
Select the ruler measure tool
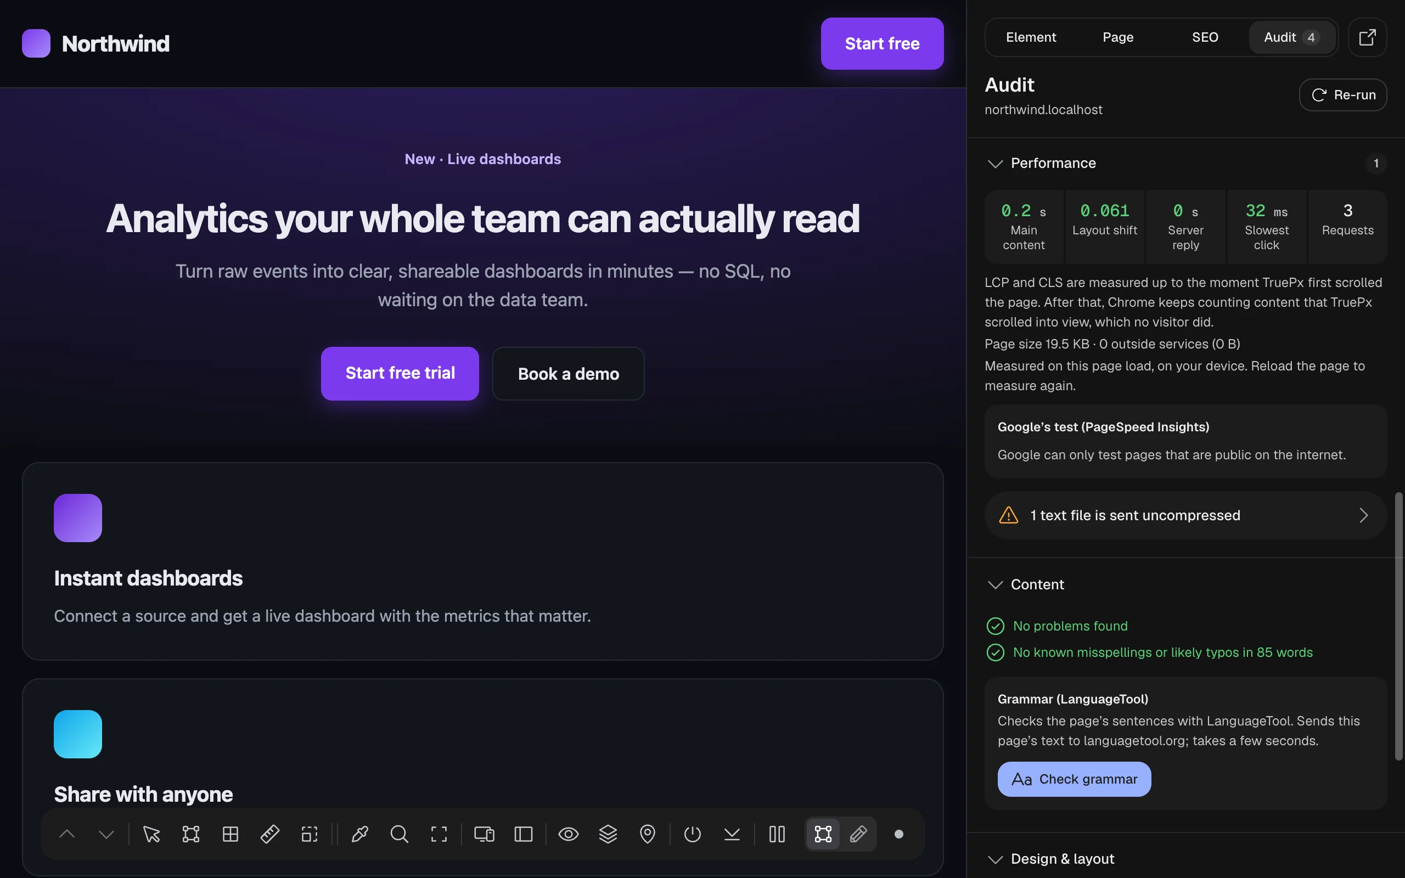pyautogui.click(x=270, y=835)
